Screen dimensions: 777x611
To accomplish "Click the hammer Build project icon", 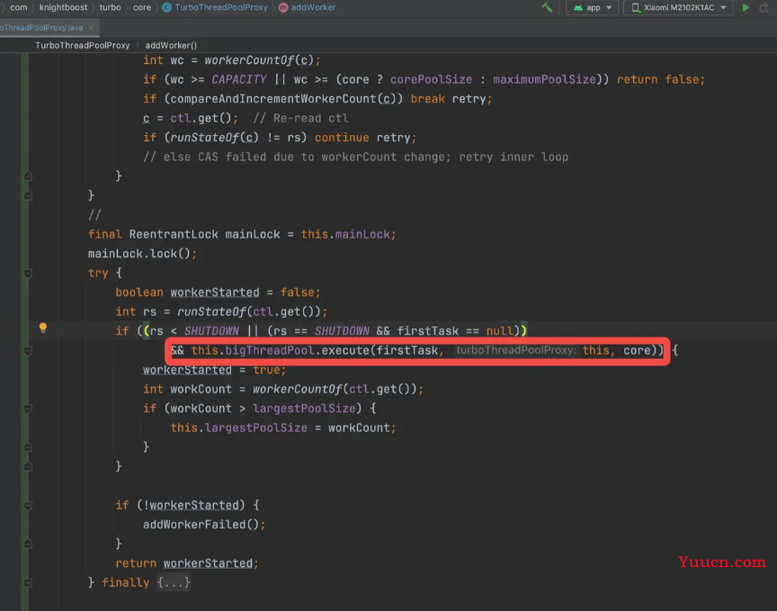I will 547,7.
